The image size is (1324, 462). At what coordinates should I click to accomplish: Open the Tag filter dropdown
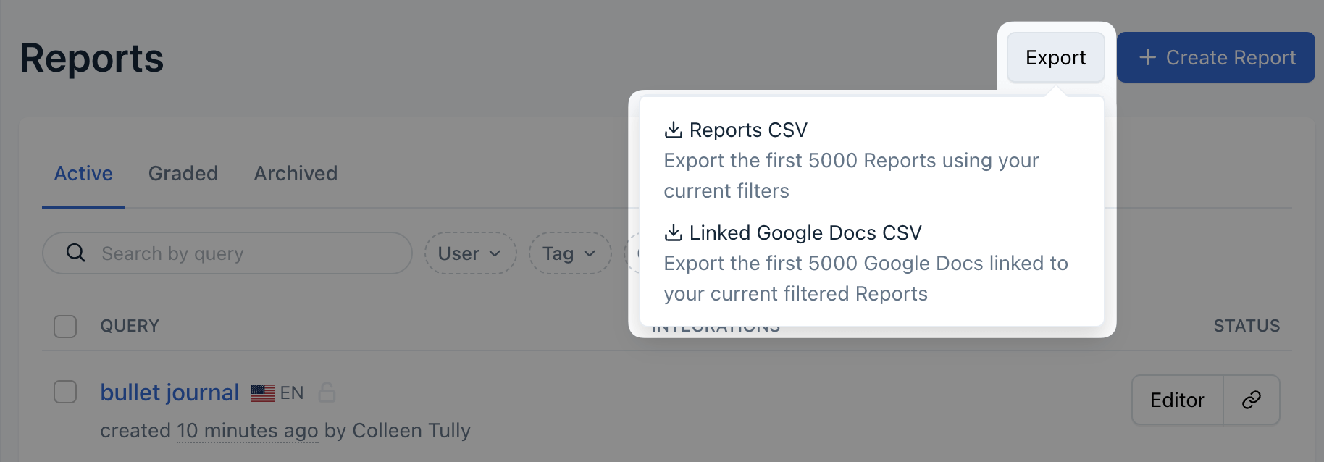pyautogui.click(x=570, y=253)
